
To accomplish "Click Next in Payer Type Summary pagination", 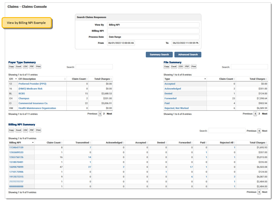I will pos(109,114).
